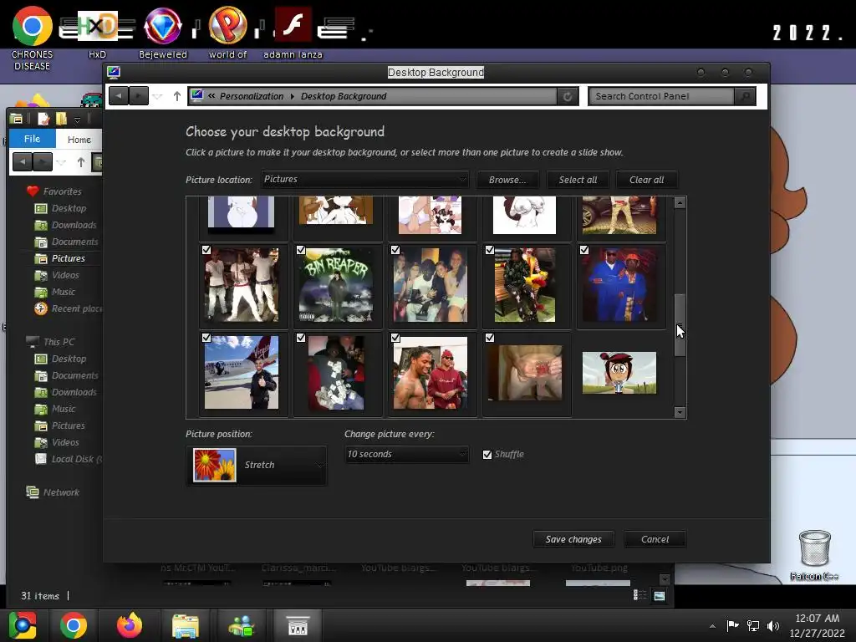This screenshot has height=642, width=856.
Task: Uncheck the Bin Reaper album cover picture
Action: (301, 249)
